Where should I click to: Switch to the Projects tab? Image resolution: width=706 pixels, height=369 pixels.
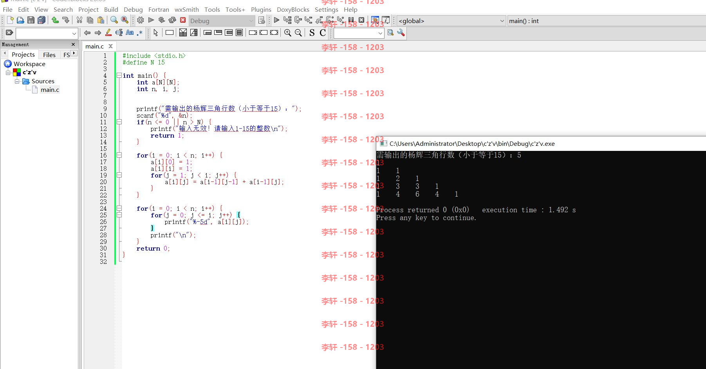tap(23, 55)
